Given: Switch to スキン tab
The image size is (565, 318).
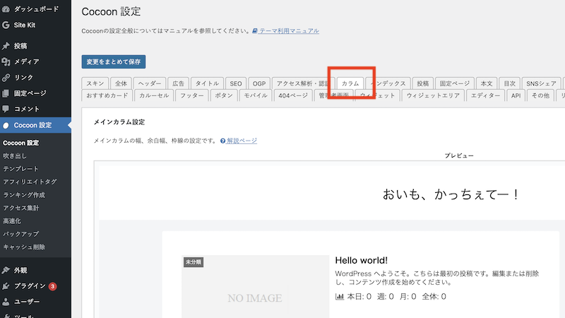Looking at the screenshot, I should pos(95,83).
